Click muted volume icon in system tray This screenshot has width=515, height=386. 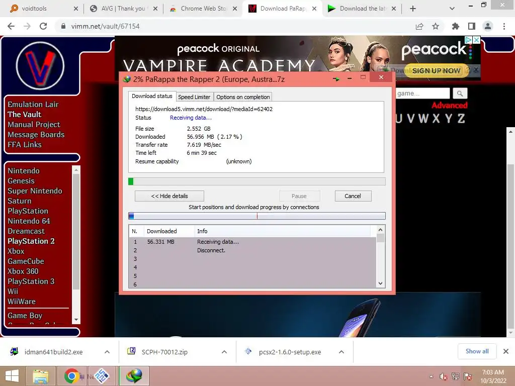tap(444, 376)
